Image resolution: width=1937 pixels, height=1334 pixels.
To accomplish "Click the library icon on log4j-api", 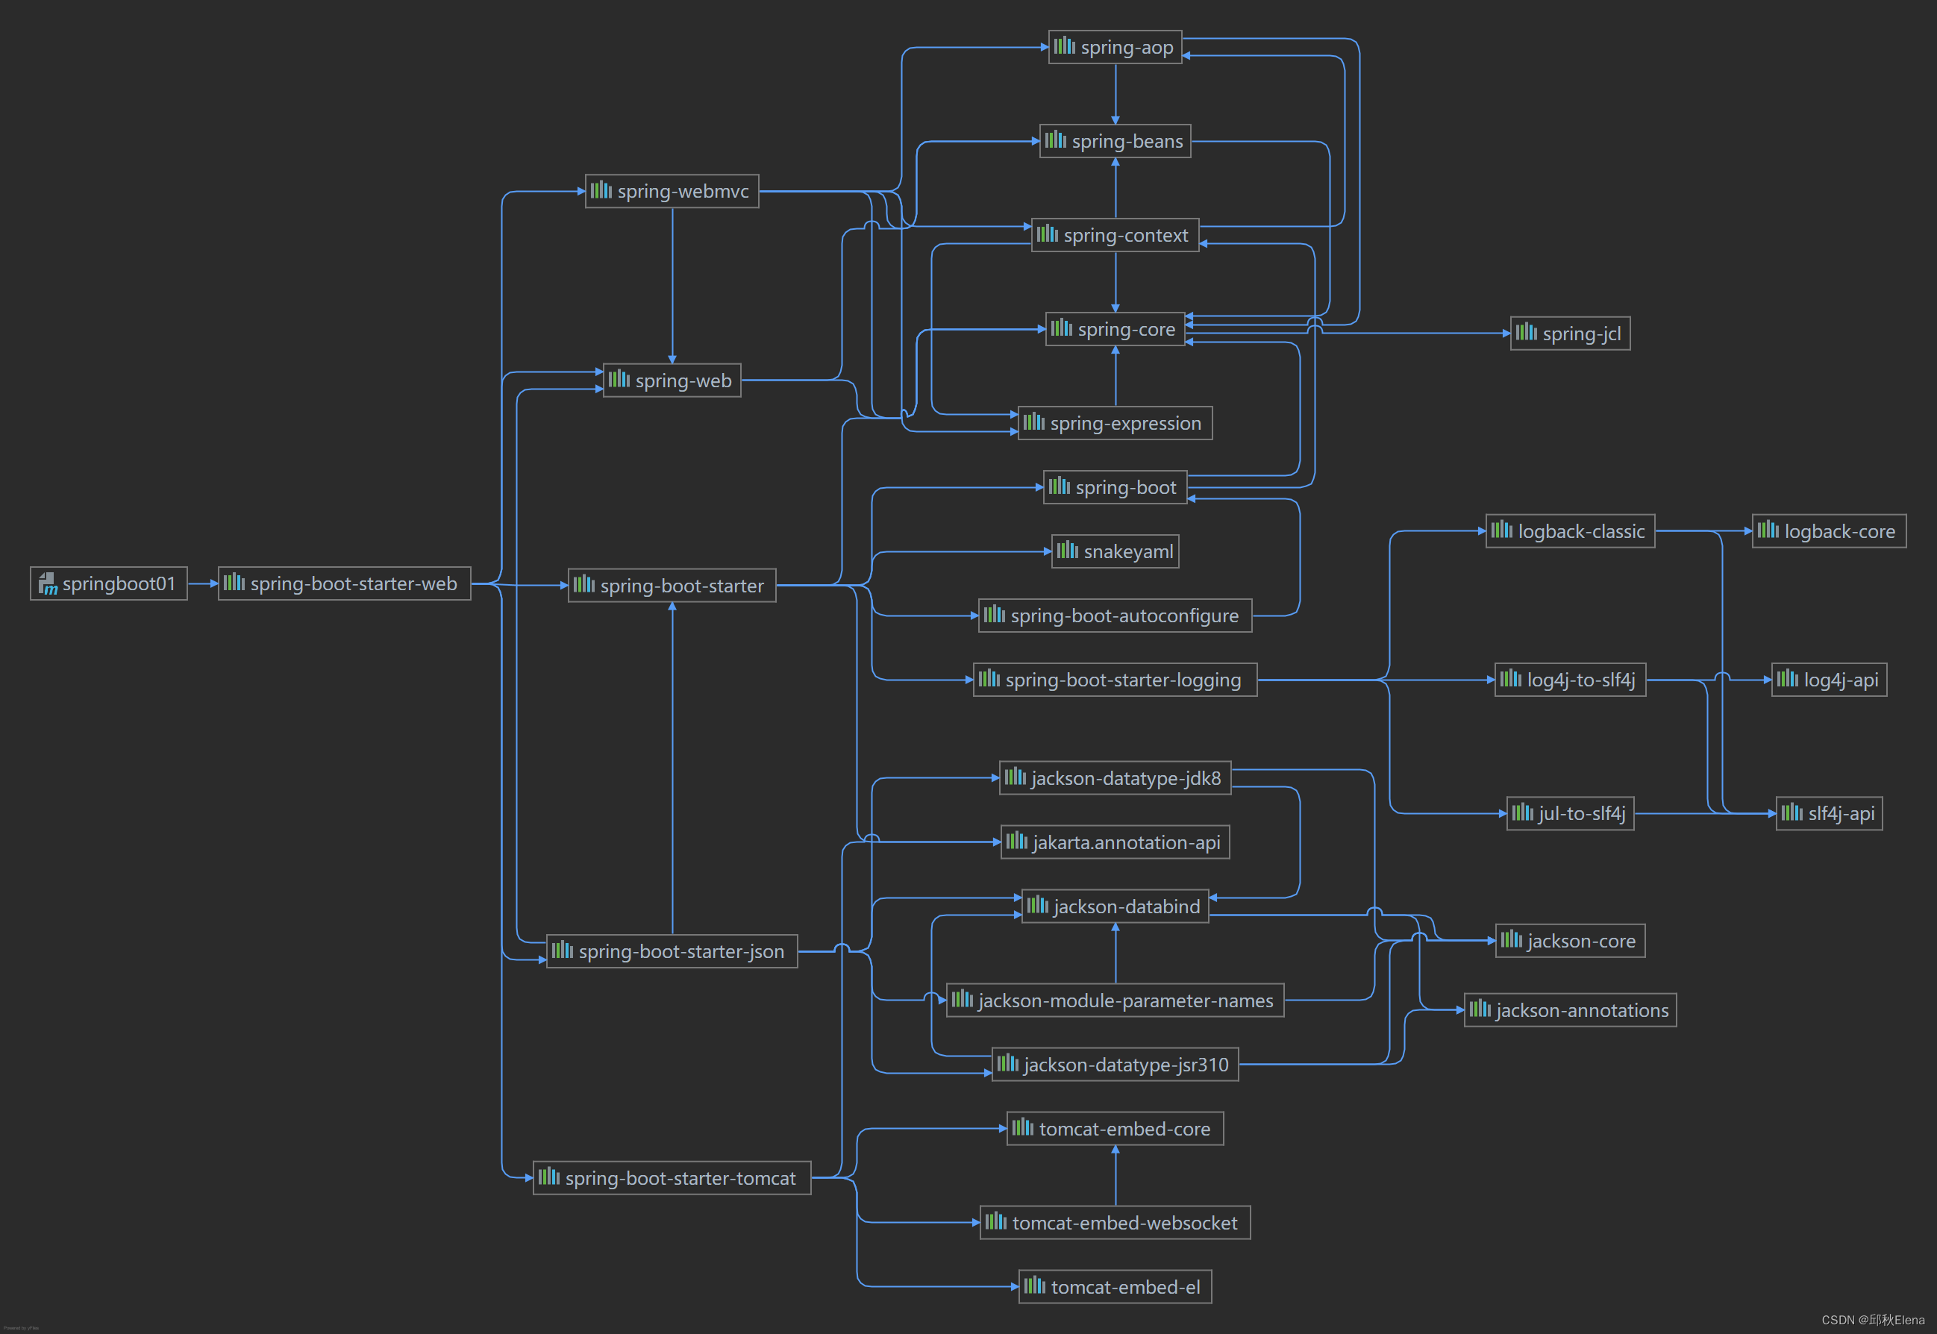I will (x=1787, y=678).
